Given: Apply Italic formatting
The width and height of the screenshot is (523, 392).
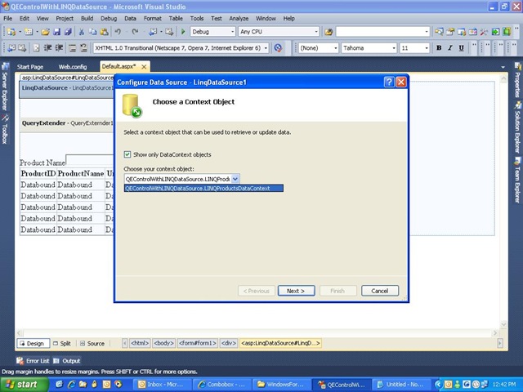Looking at the screenshot, I should 450,48.
